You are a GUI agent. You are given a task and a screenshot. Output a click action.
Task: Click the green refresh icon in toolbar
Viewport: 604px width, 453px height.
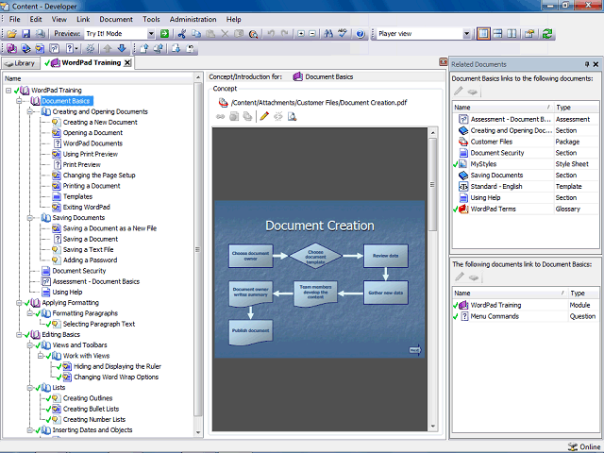(547, 34)
